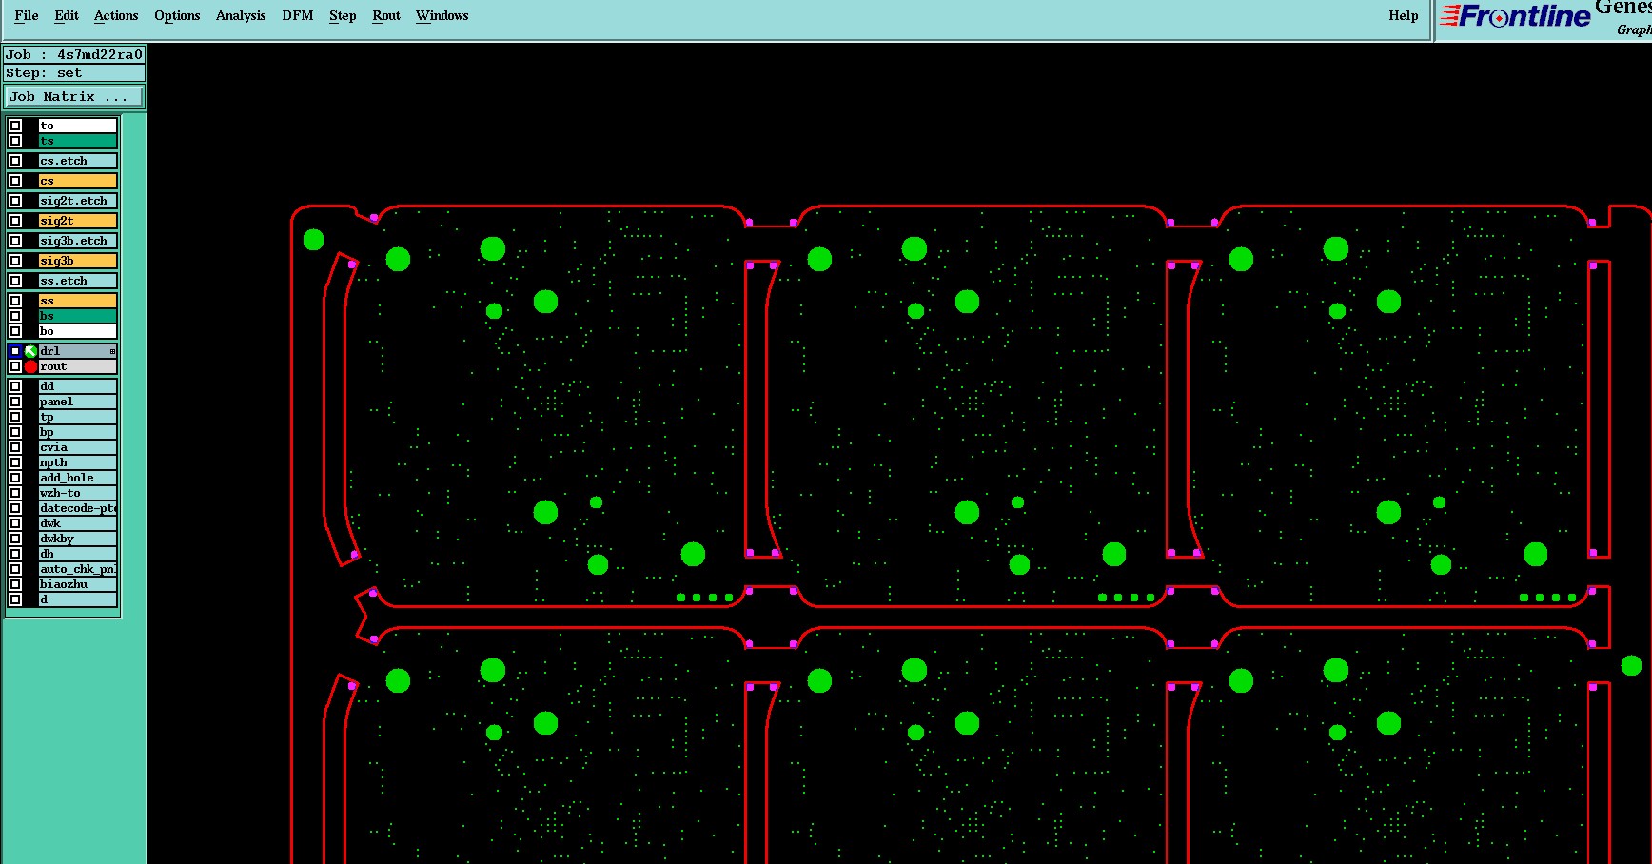Select the datecode-pt layer name
This screenshot has width=1652, height=864.
[78, 508]
